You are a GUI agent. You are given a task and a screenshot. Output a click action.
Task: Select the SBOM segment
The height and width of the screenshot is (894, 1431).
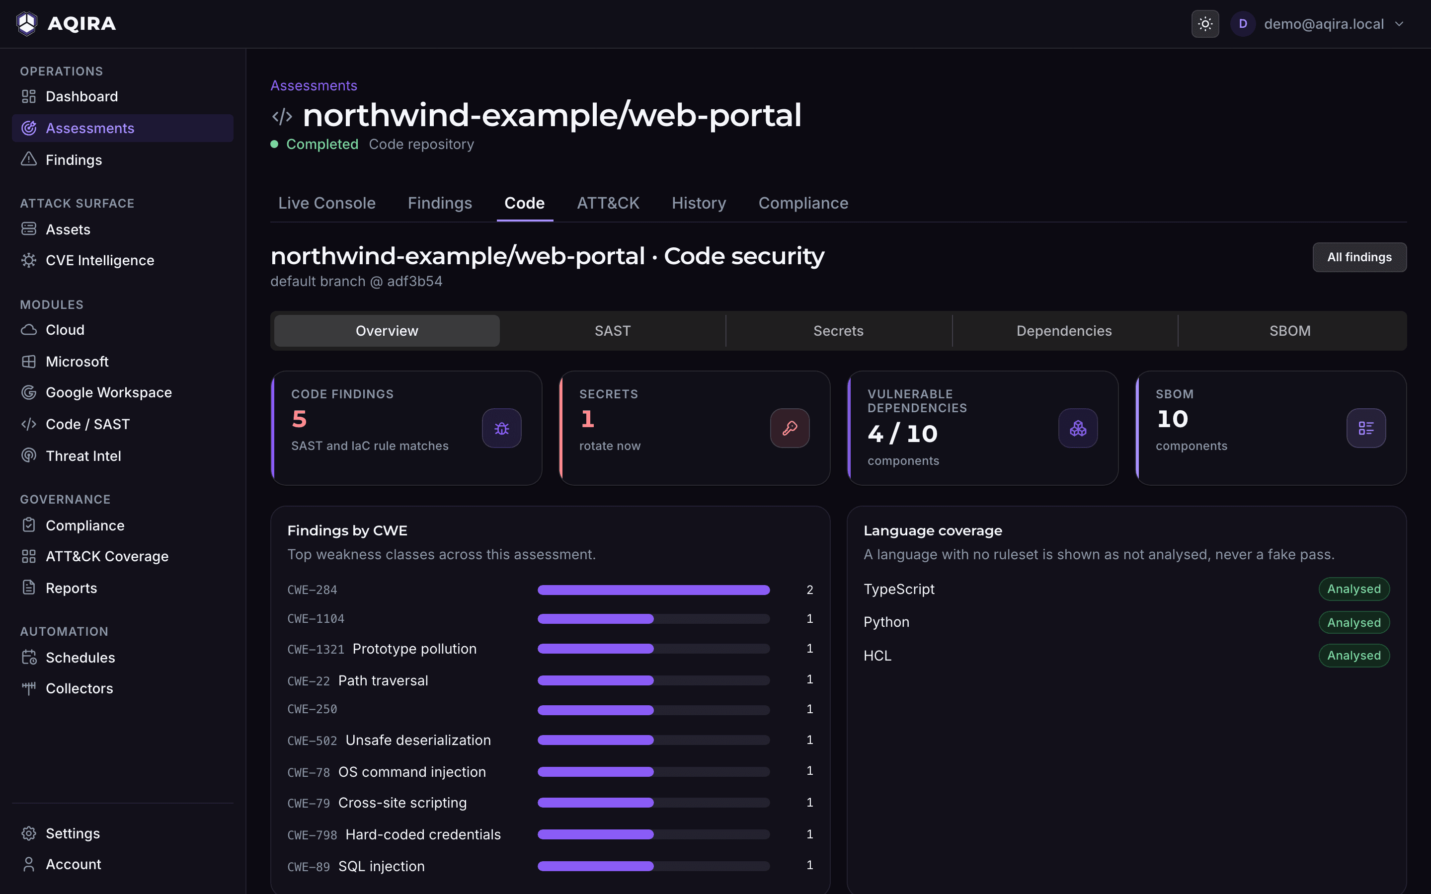click(1290, 330)
